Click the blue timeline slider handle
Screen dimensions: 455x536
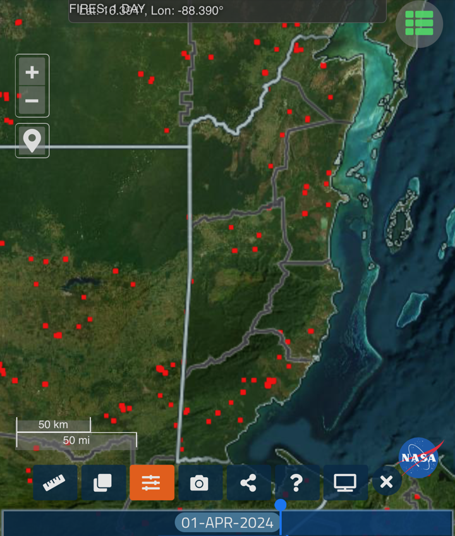tap(281, 504)
